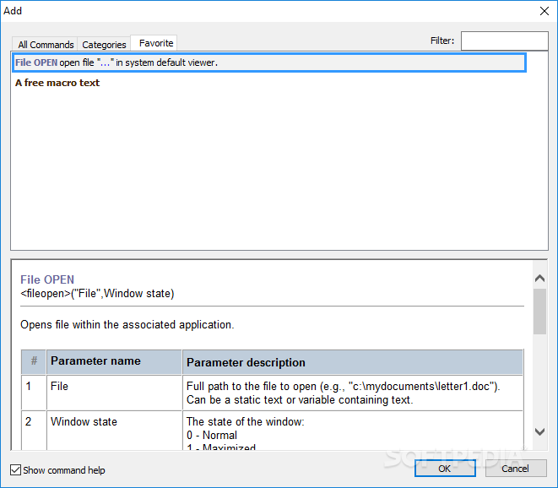This screenshot has width=558, height=488.
Task: Click 'Opens file within the associated application' text
Action: (127, 324)
